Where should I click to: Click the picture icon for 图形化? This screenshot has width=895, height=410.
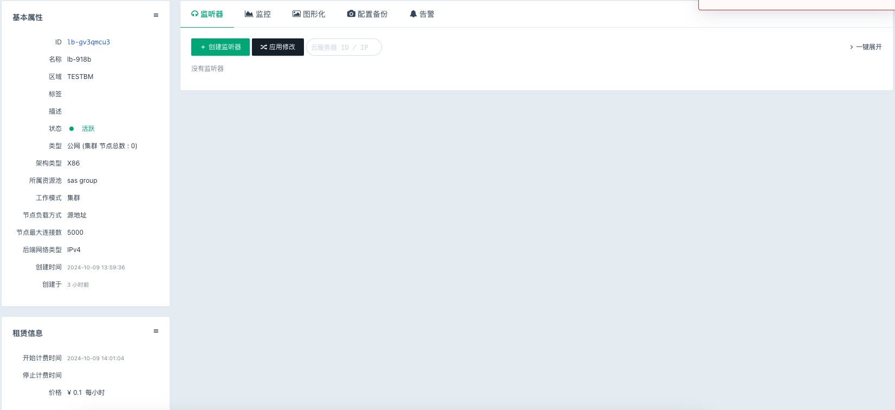(x=296, y=14)
